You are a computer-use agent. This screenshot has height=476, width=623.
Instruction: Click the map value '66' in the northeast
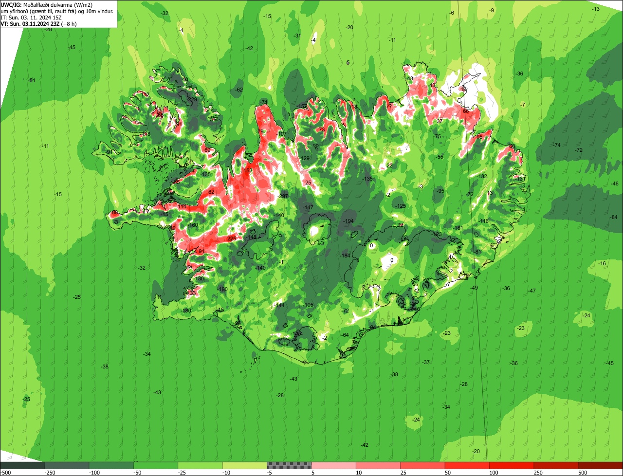click(x=466, y=111)
